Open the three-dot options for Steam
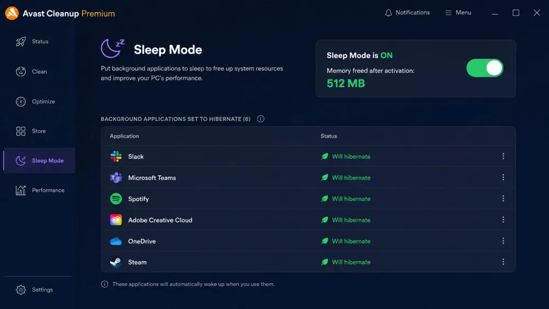Image resolution: width=549 pixels, height=309 pixels. [x=503, y=262]
